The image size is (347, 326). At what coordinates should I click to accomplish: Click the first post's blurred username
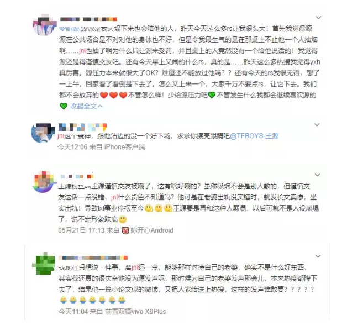point(88,19)
